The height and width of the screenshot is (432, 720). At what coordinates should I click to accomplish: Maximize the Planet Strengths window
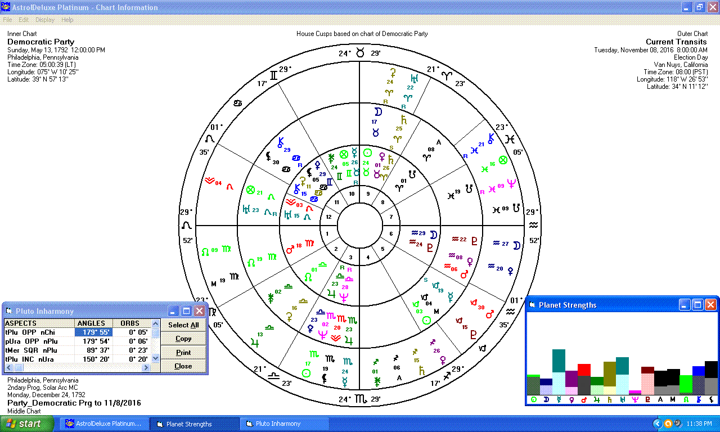point(697,305)
